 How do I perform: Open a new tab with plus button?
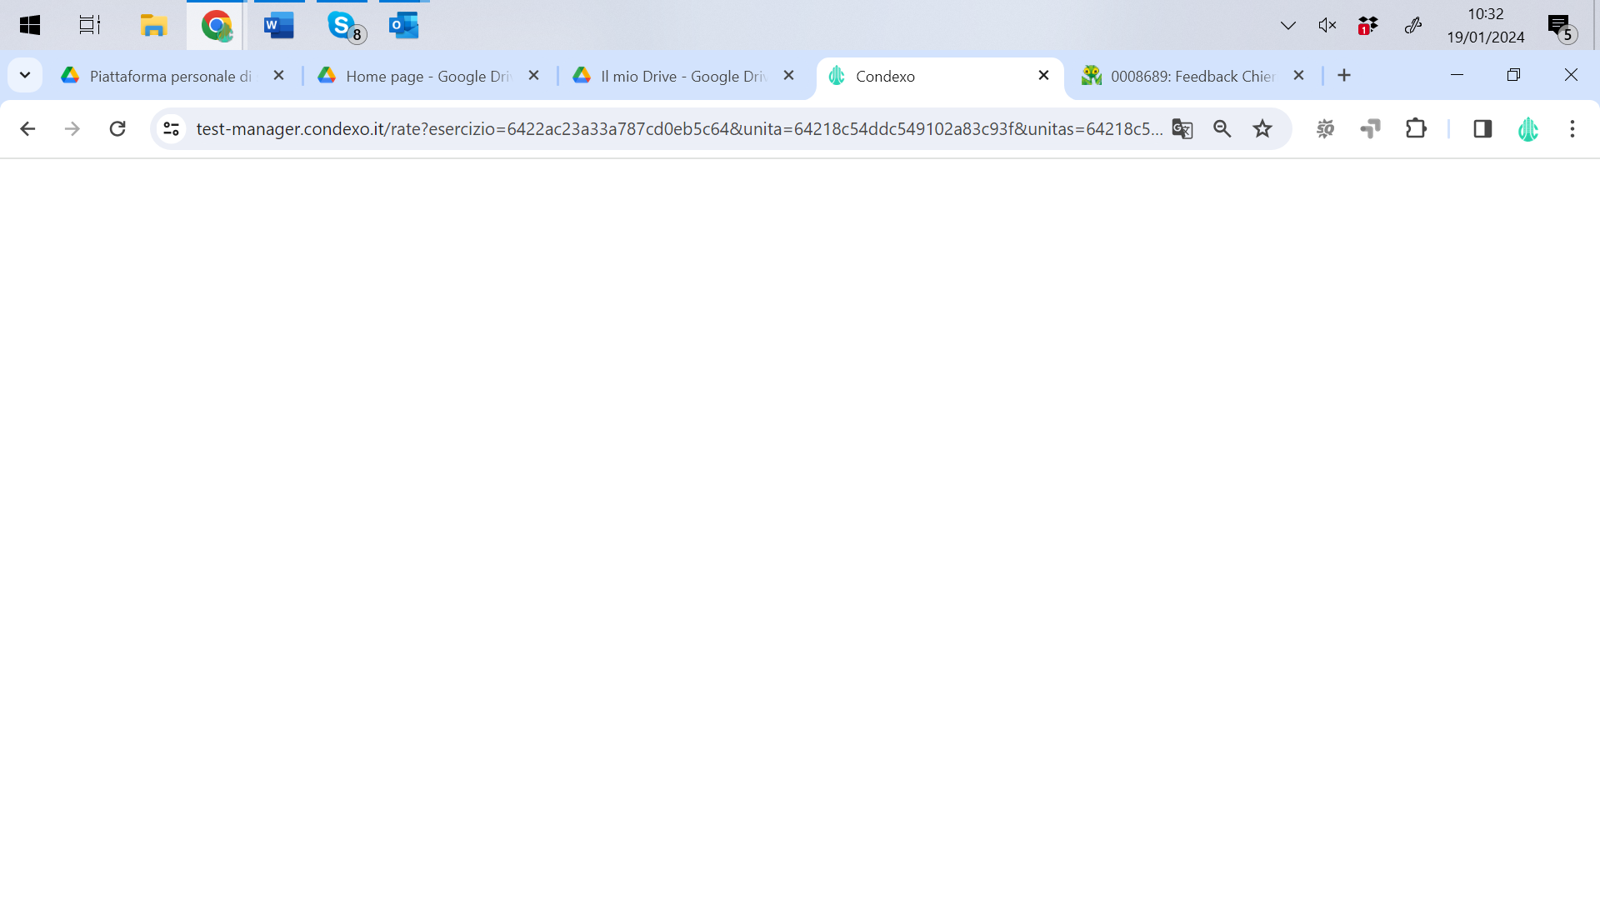(1344, 75)
